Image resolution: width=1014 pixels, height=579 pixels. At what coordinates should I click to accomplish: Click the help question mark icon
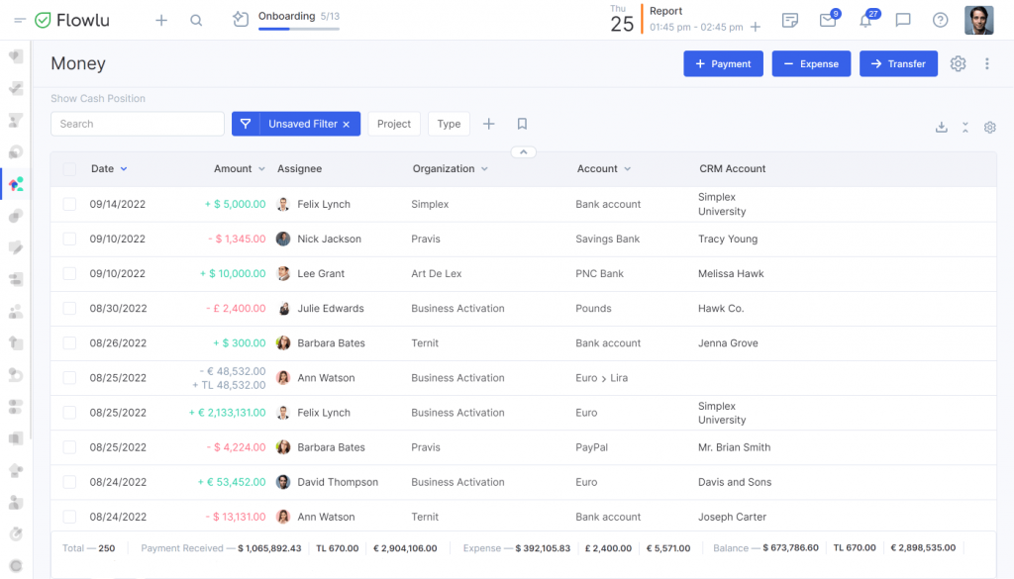(940, 20)
